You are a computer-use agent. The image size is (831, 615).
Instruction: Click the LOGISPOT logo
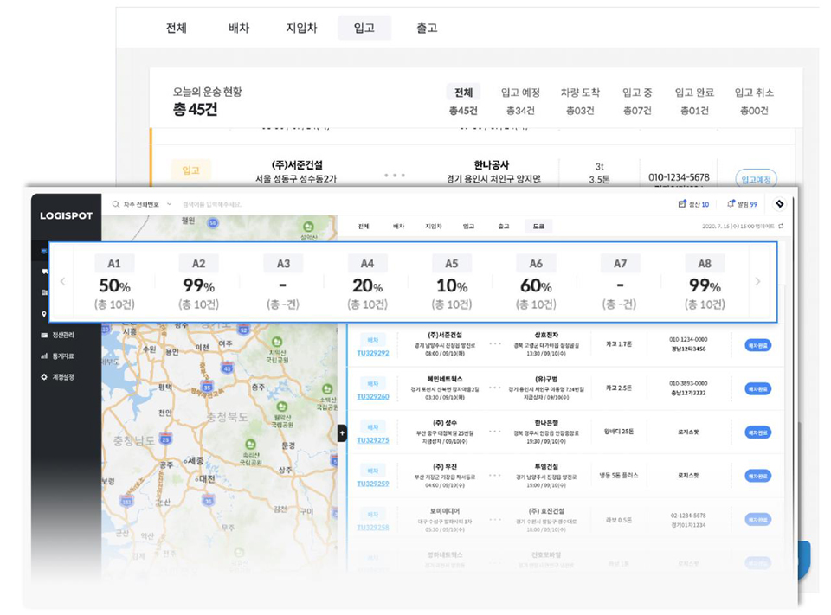pyautogui.click(x=66, y=215)
